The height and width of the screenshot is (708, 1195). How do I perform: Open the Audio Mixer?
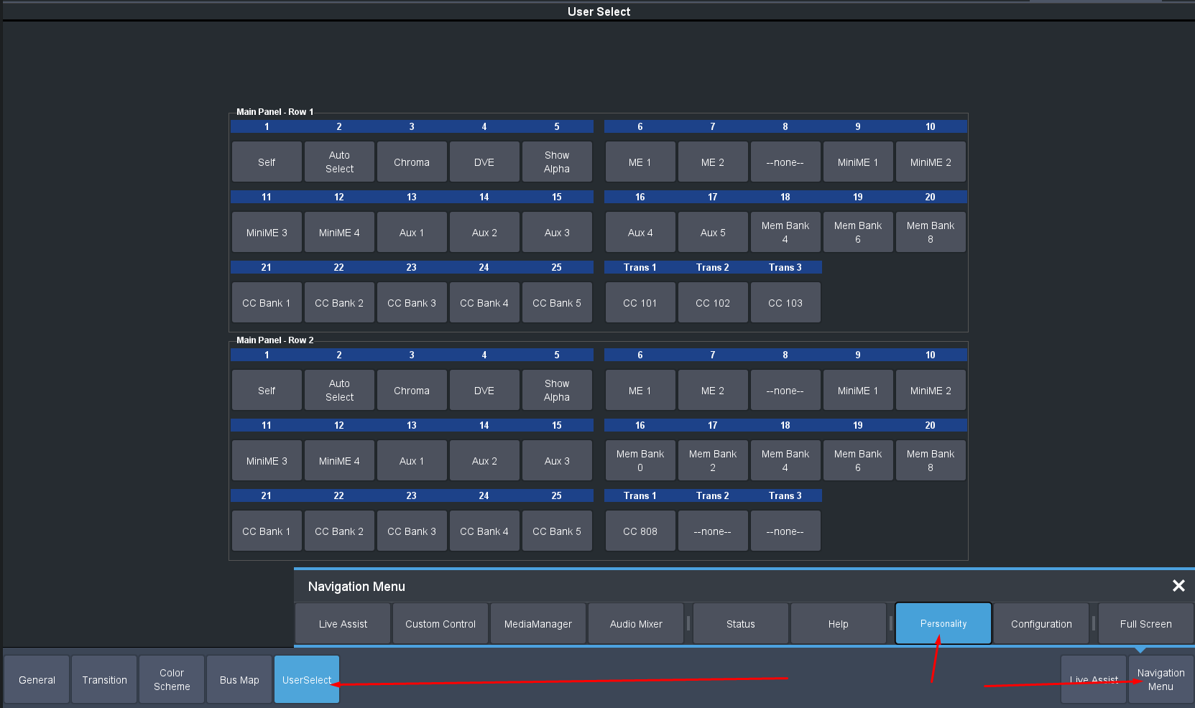(636, 624)
